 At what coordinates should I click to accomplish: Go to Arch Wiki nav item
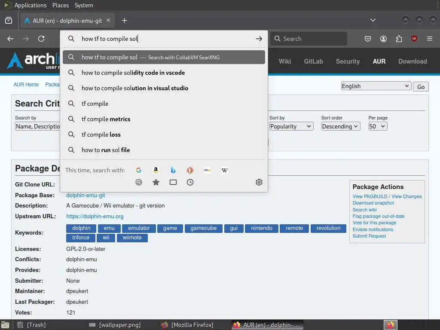point(285,61)
